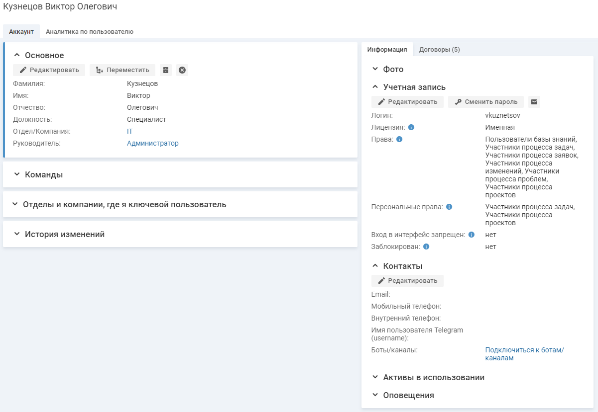The width and height of the screenshot is (598, 412).
Task: Click info icon next to Заблокирован
Action: tap(426, 247)
